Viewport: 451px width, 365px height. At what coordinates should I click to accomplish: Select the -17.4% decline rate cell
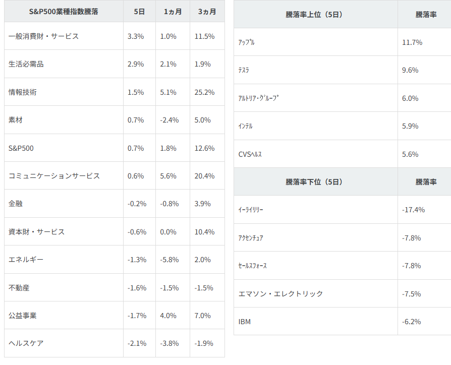pos(413,210)
